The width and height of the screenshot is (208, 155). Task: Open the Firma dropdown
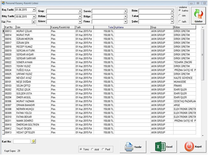click(125, 21)
